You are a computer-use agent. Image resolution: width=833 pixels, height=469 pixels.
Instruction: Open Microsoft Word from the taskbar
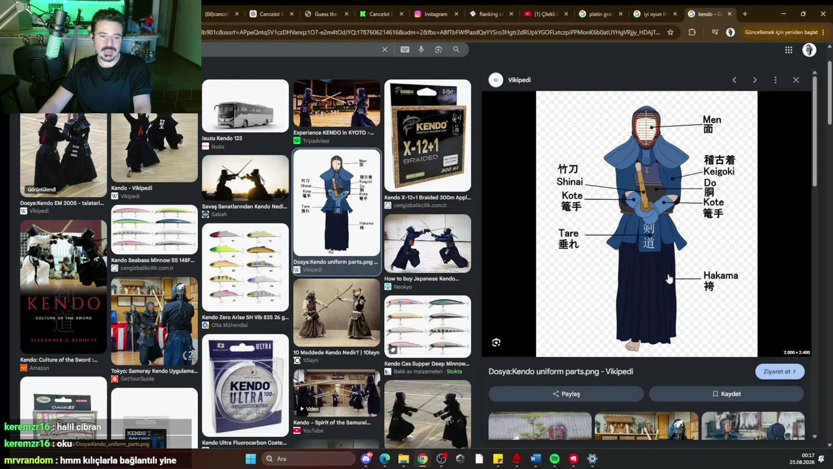[x=536, y=459]
